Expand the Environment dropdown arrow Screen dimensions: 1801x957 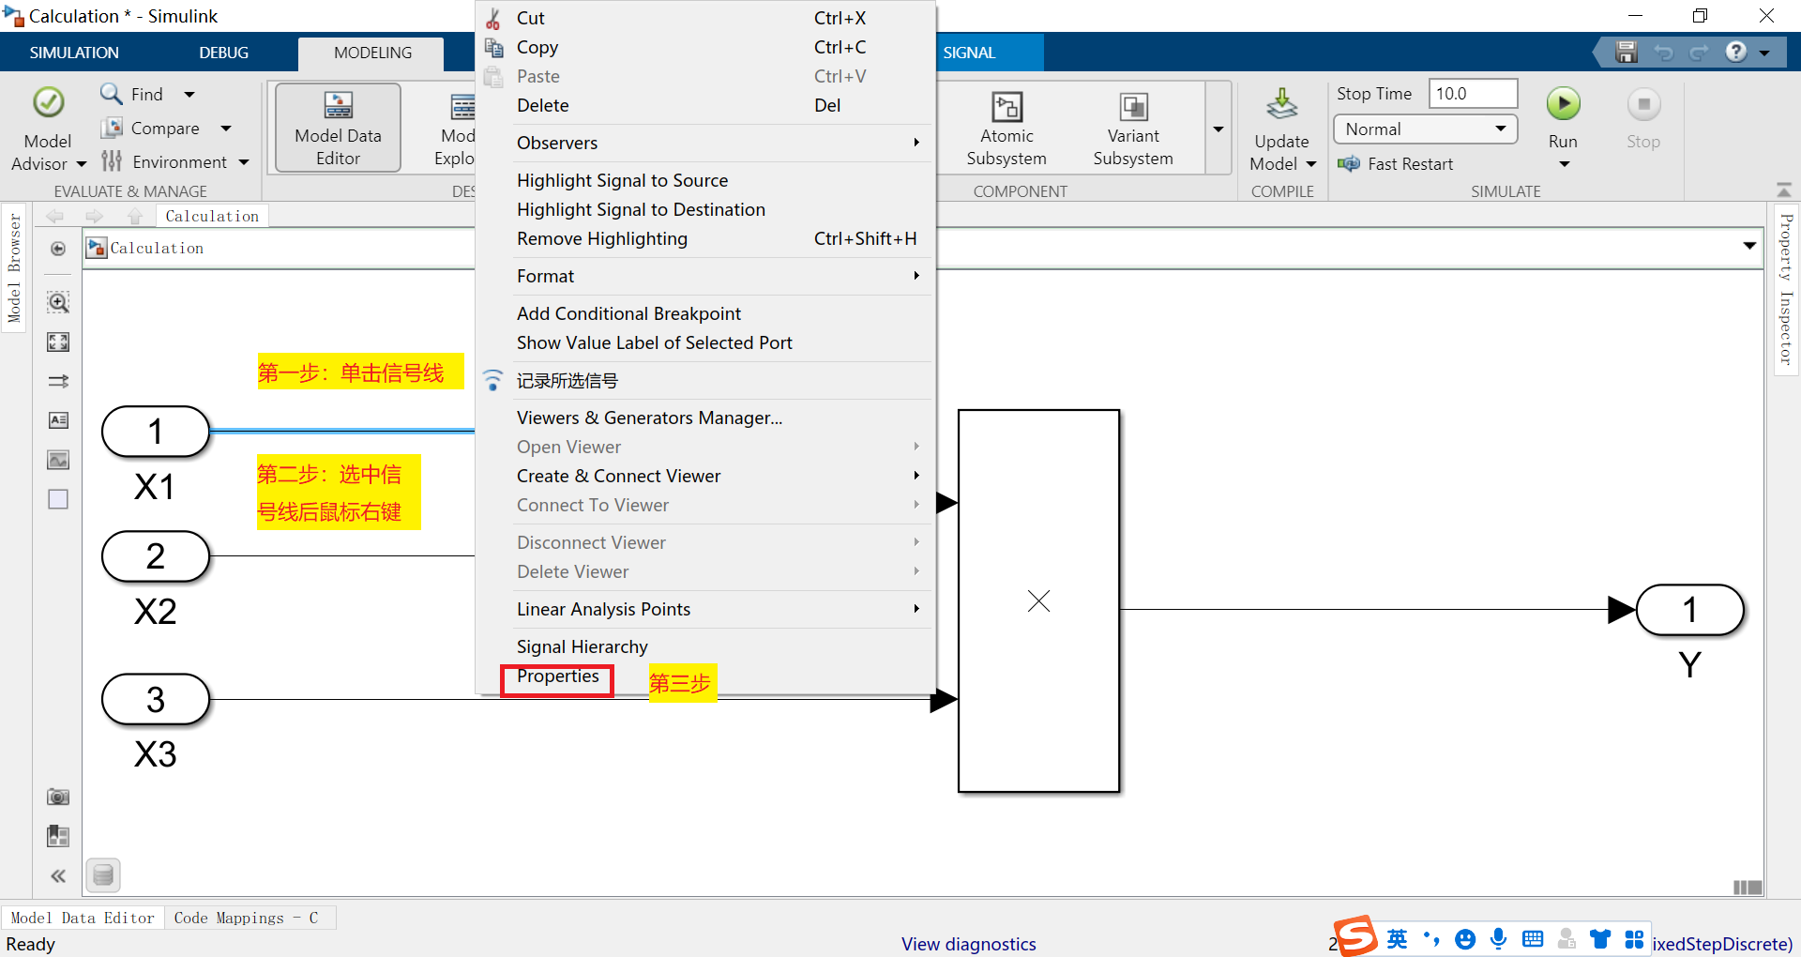[x=244, y=161]
